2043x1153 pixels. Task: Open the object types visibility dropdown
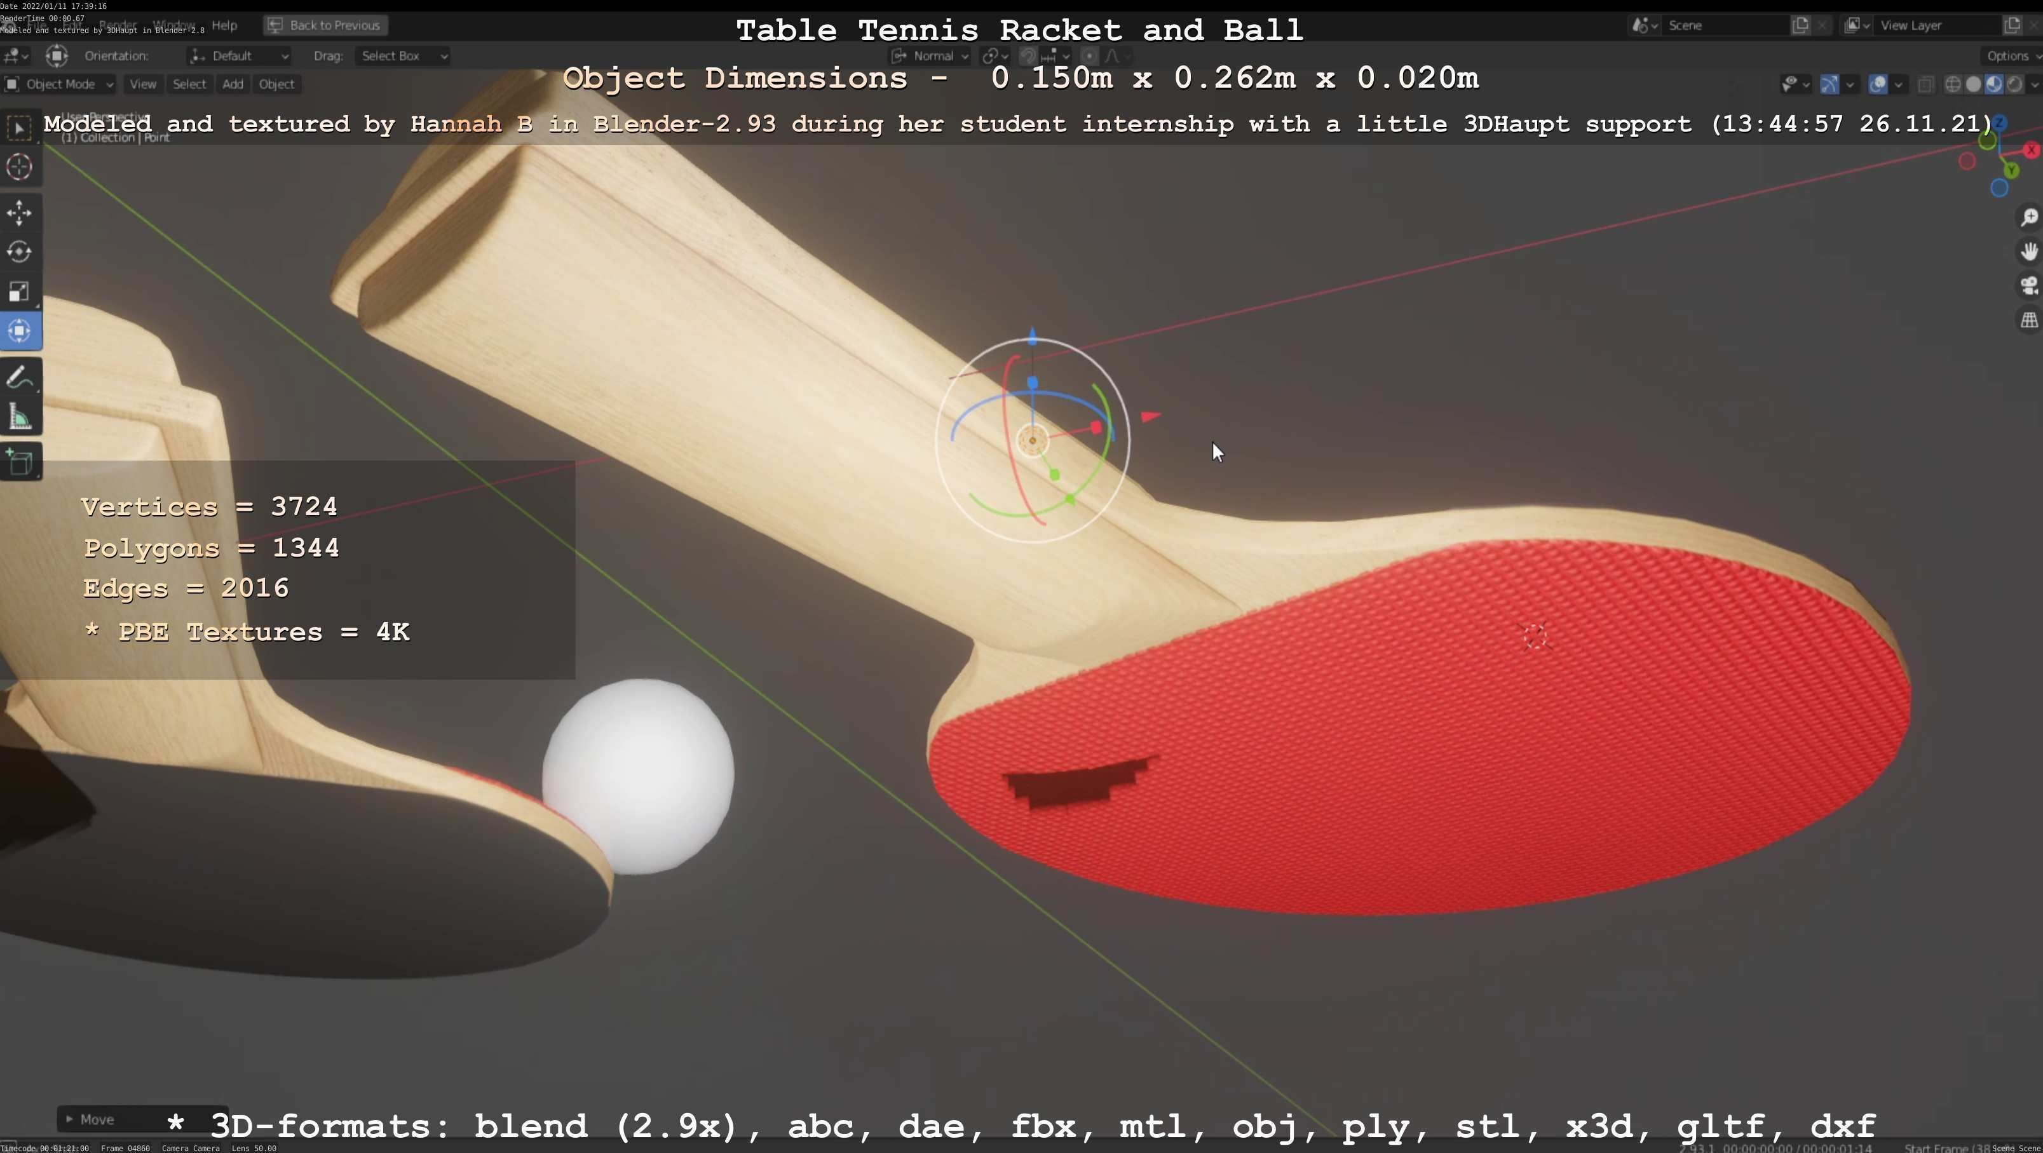click(1796, 84)
